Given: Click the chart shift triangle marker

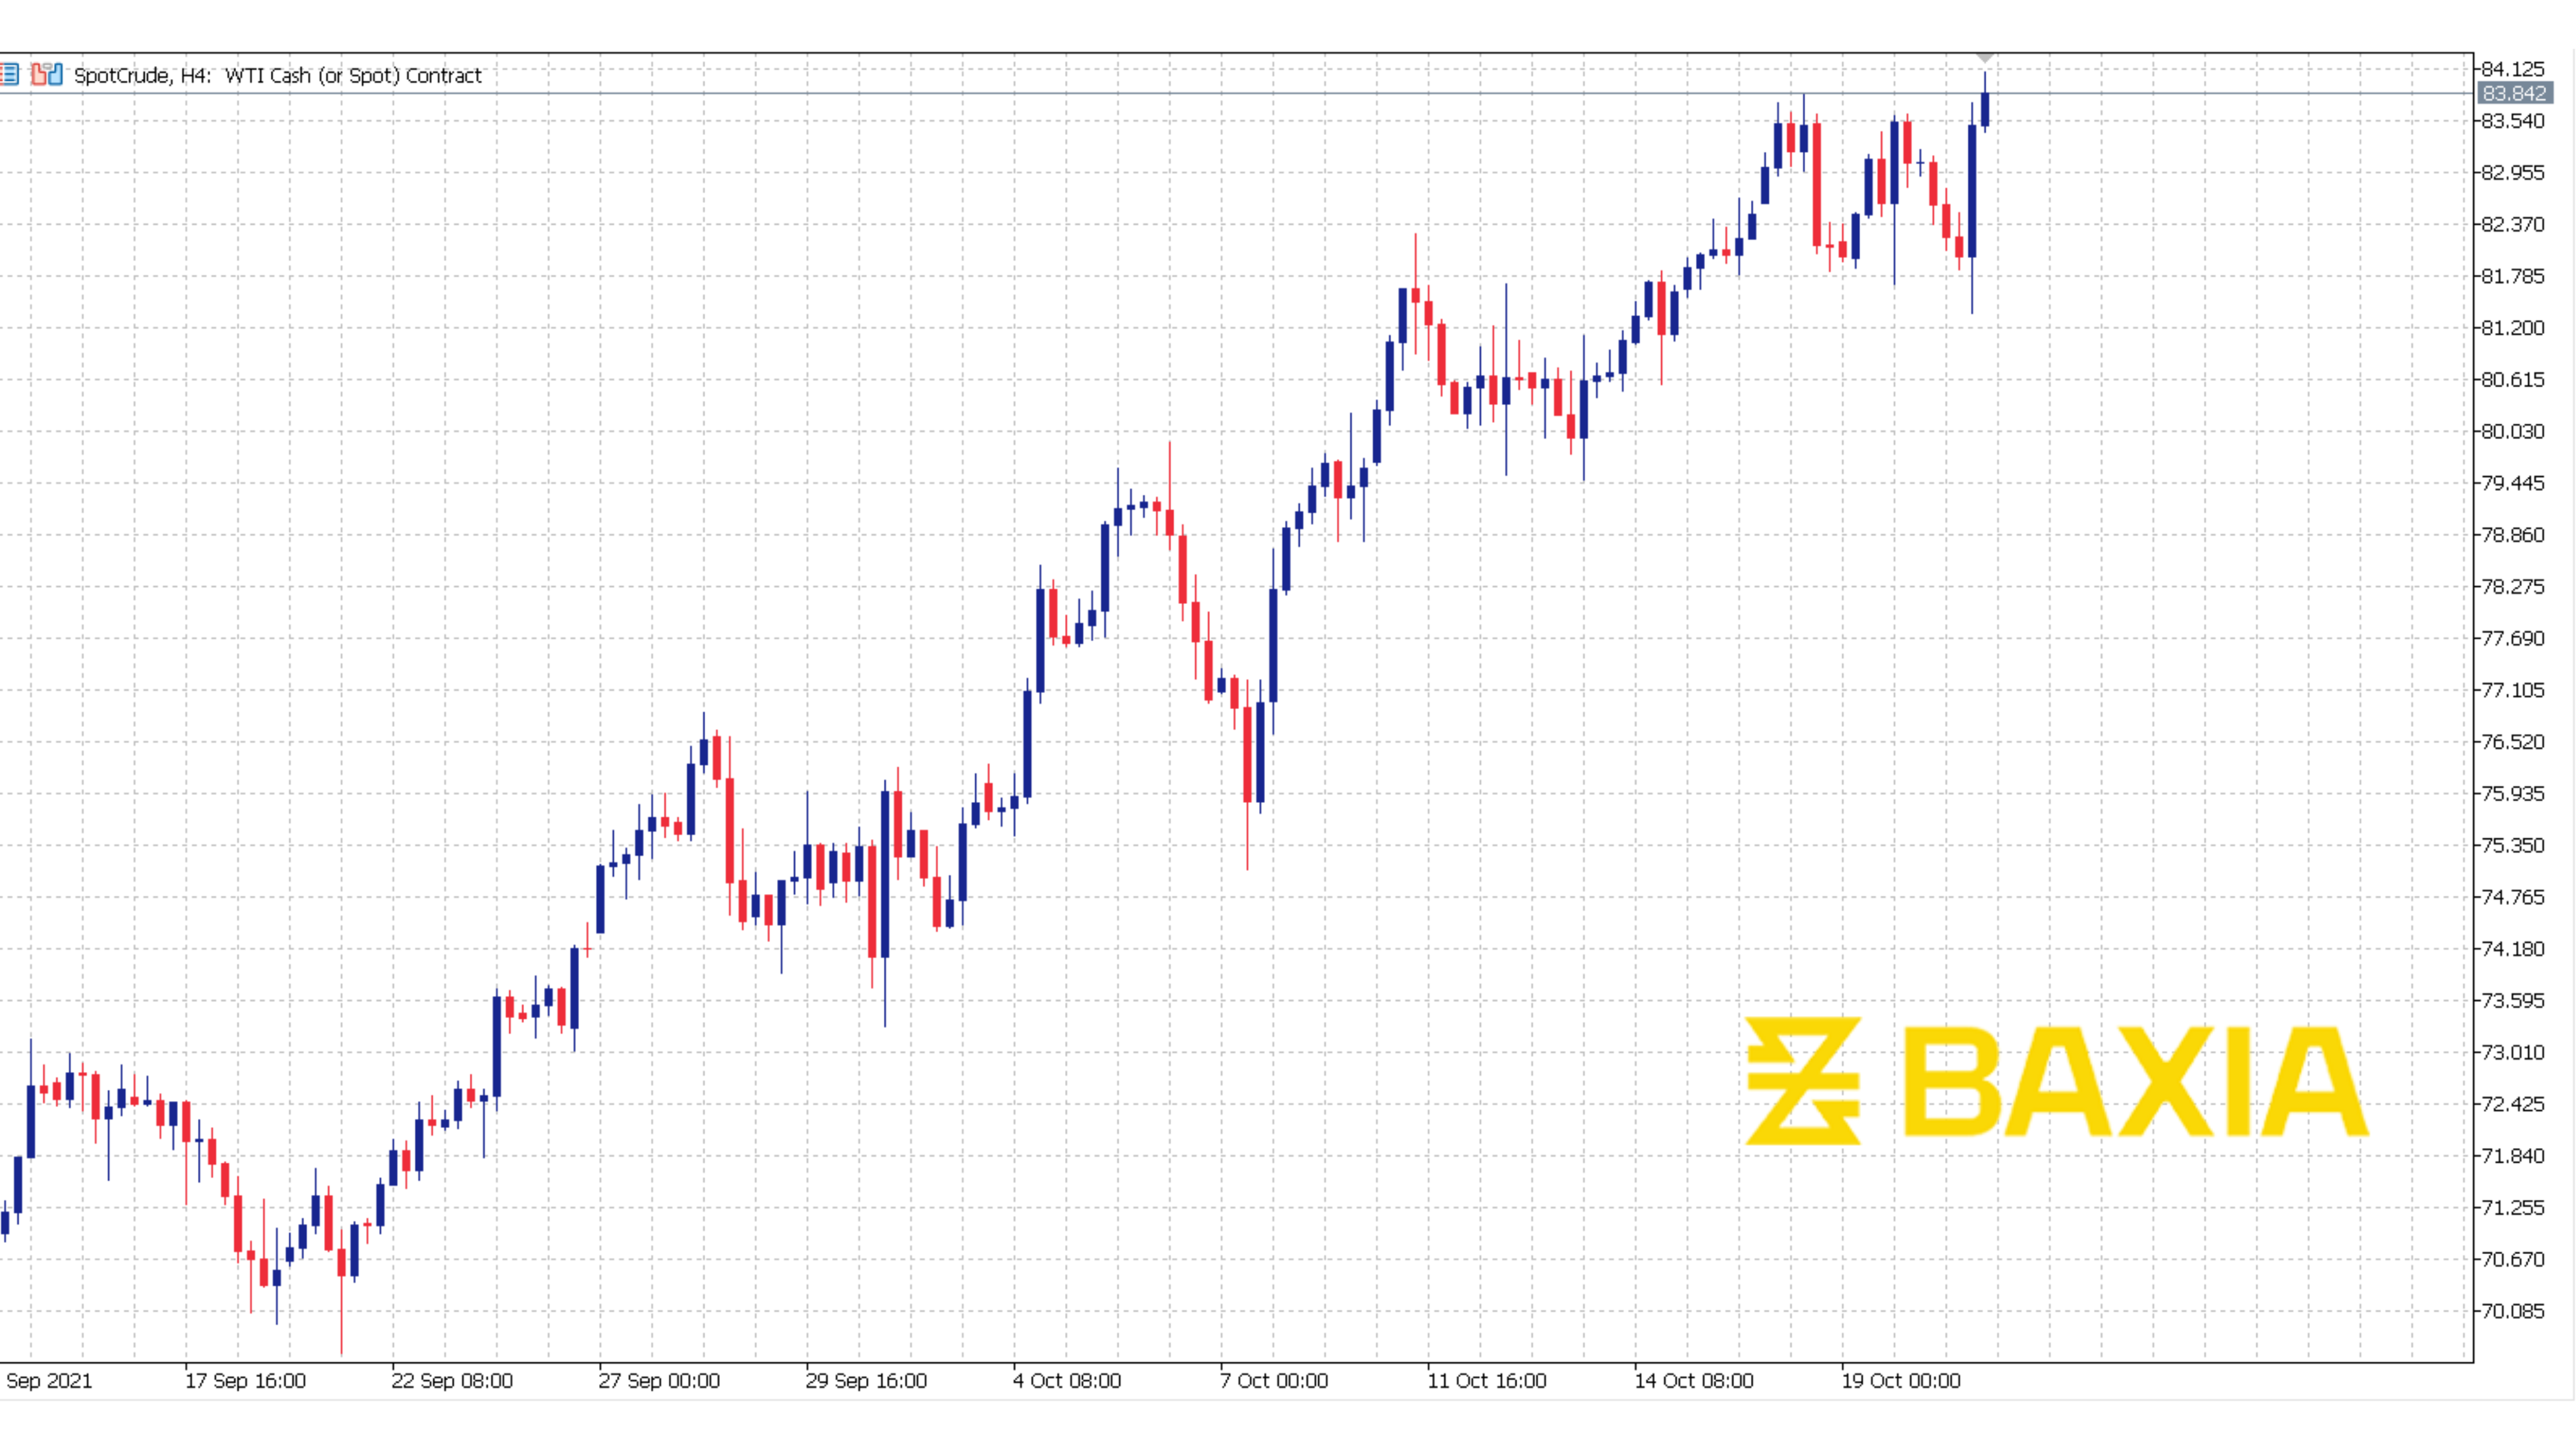Looking at the screenshot, I should pyautogui.click(x=1985, y=58).
